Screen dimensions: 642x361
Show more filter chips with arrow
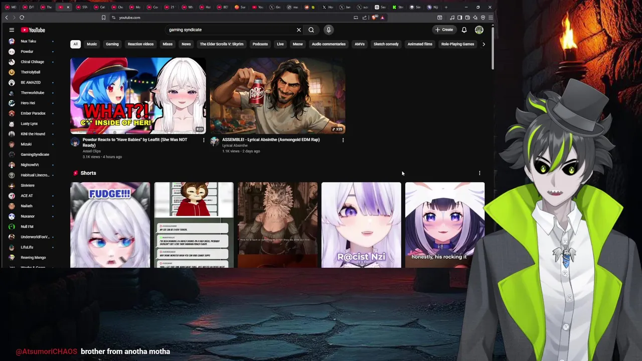(x=484, y=44)
